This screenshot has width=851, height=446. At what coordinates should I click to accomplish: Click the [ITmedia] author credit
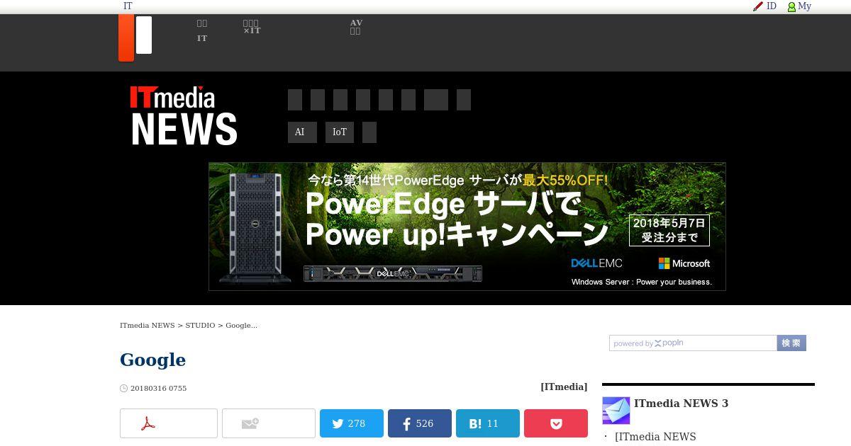tap(564, 387)
